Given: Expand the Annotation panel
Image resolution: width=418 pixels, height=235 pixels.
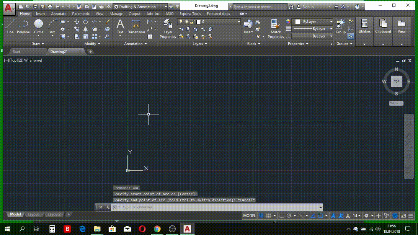Looking at the screenshot, I should (x=136, y=44).
